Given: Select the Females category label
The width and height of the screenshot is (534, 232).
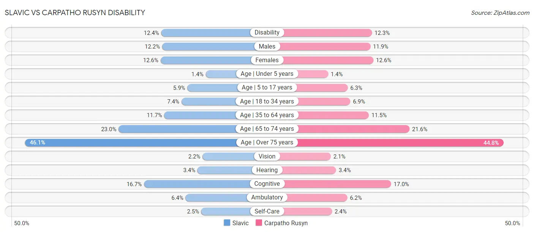Looking at the screenshot, I should point(267,60).
